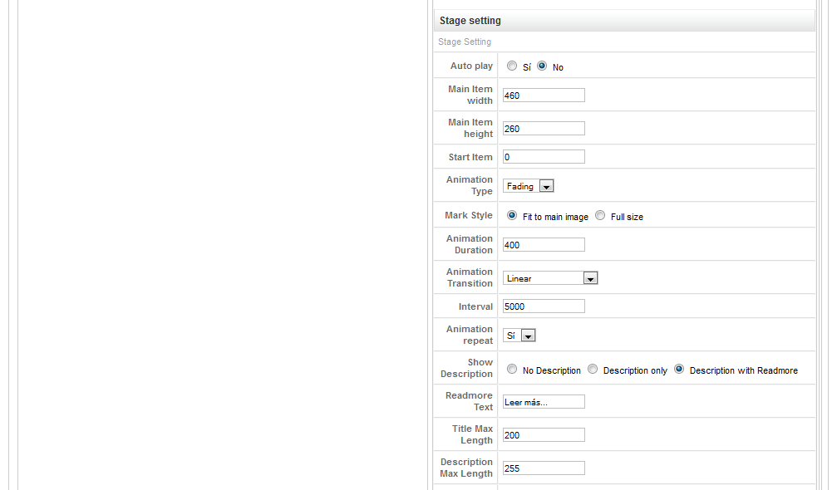Click the Start Item input field

pyautogui.click(x=544, y=157)
